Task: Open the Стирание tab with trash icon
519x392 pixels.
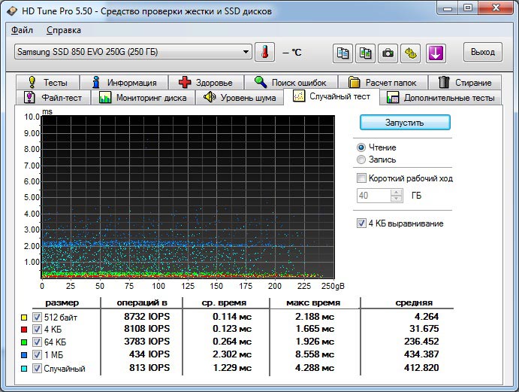Action: click(x=465, y=82)
